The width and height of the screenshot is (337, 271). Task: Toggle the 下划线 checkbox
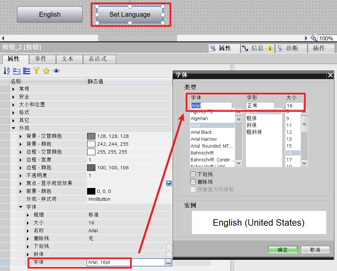tap(193, 175)
